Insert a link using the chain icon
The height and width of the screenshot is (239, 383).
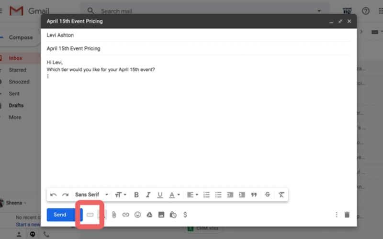(x=125, y=215)
